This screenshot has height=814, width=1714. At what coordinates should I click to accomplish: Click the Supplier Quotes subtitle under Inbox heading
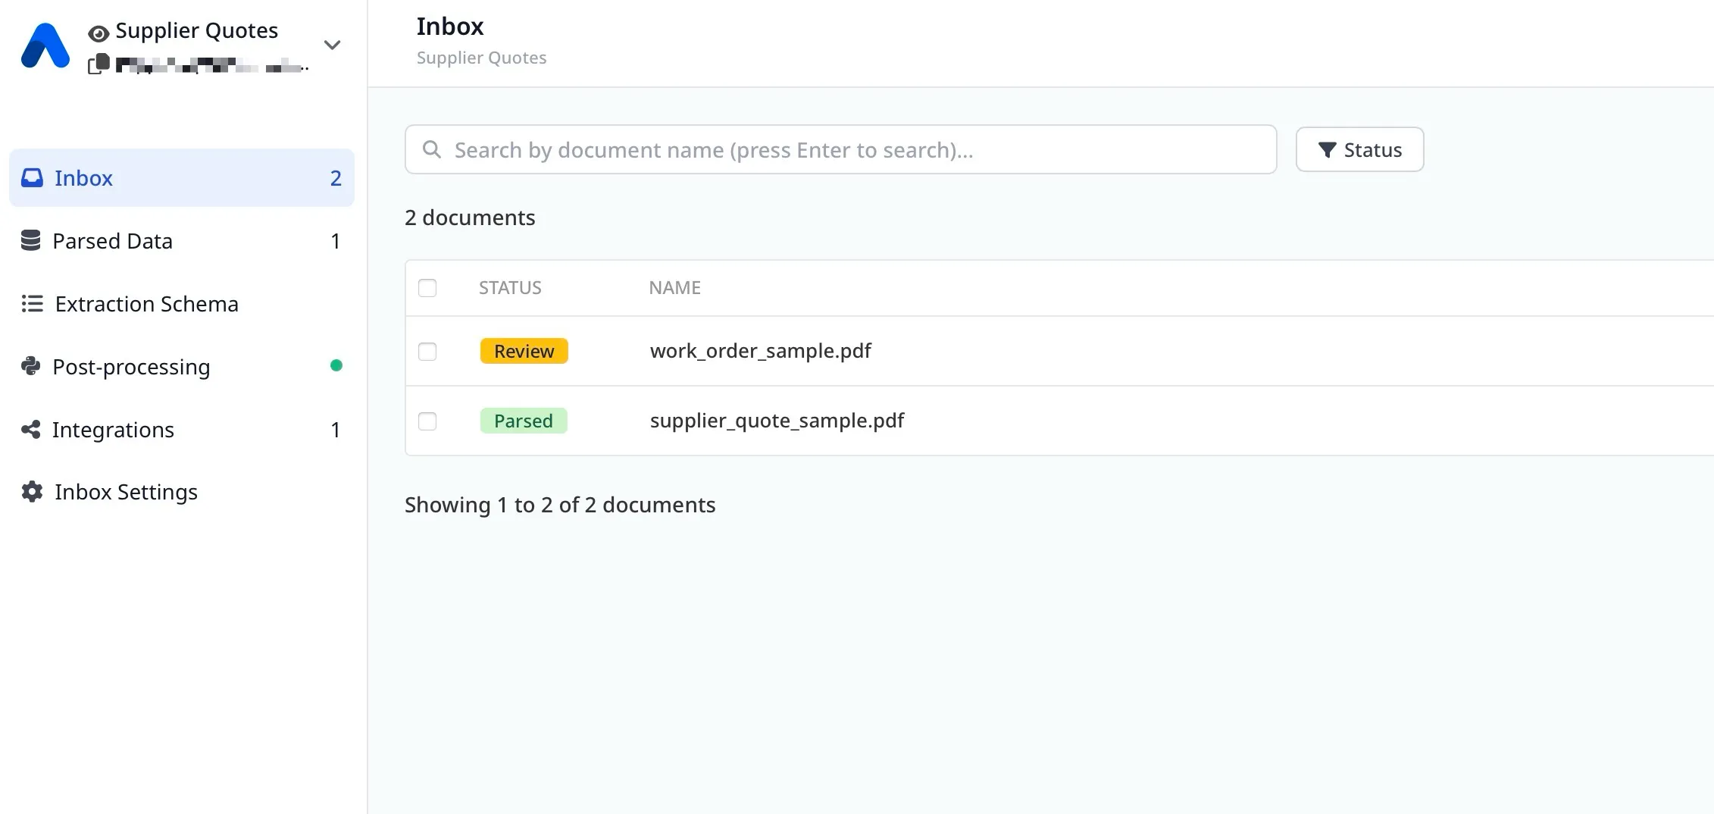click(x=481, y=58)
